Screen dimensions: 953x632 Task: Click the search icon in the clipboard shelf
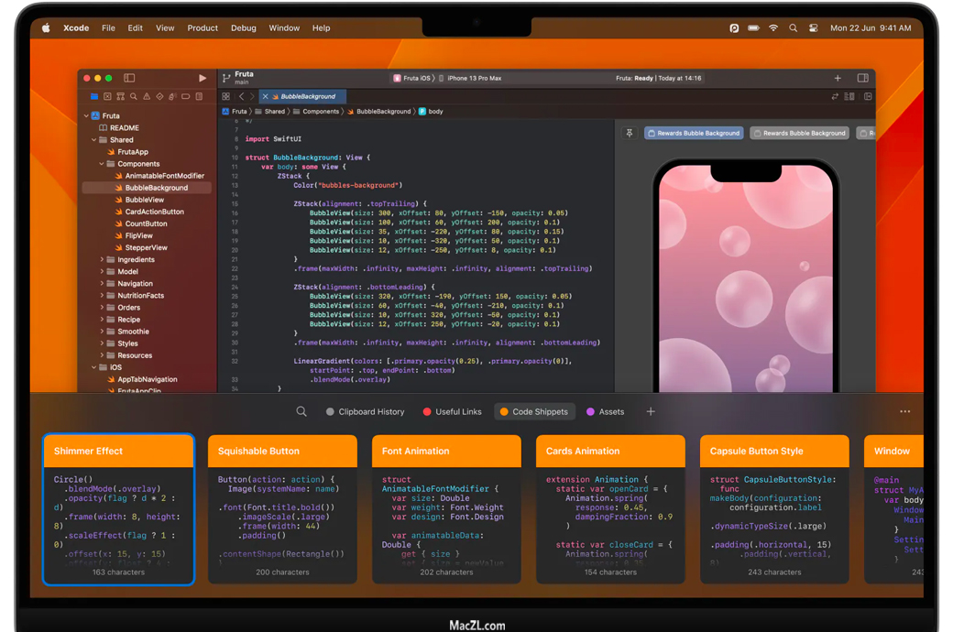click(301, 412)
